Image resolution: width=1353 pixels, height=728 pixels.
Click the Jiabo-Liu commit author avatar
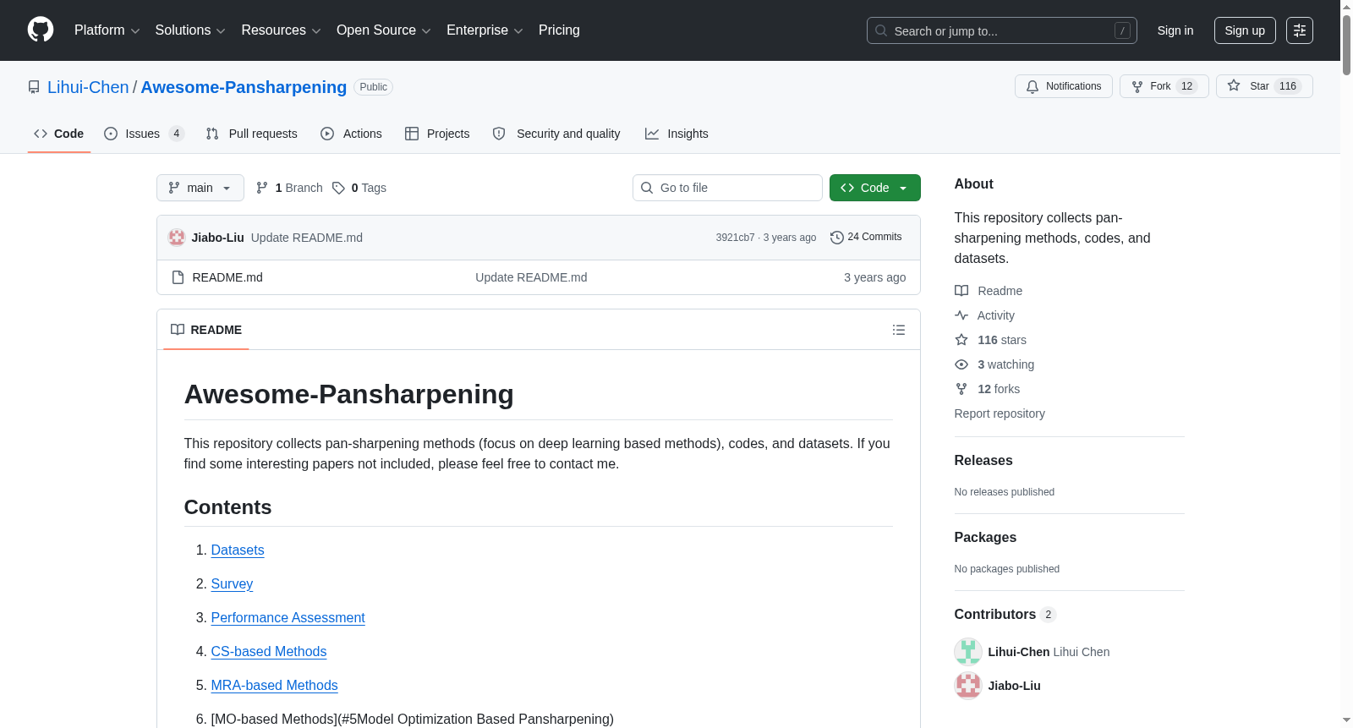tap(177, 238)
